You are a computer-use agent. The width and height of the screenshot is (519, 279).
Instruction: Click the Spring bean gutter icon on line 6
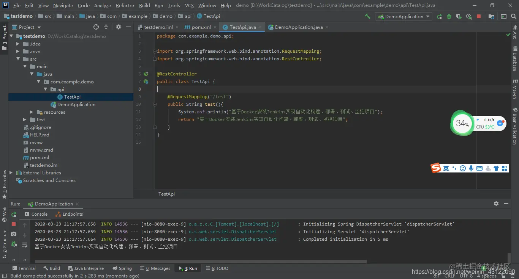(x=146, y=74)
